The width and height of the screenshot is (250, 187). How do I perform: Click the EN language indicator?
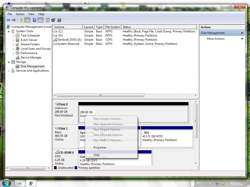[198, 183]
